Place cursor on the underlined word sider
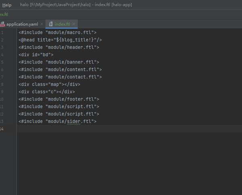This screenshot has height=195, width=242. (x=74, y=122)
